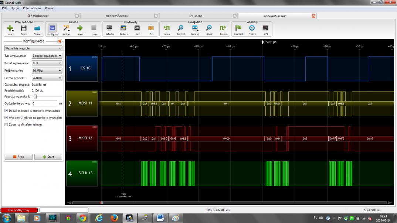Click the Przybliż zoom-in icon

pos(181,29)
